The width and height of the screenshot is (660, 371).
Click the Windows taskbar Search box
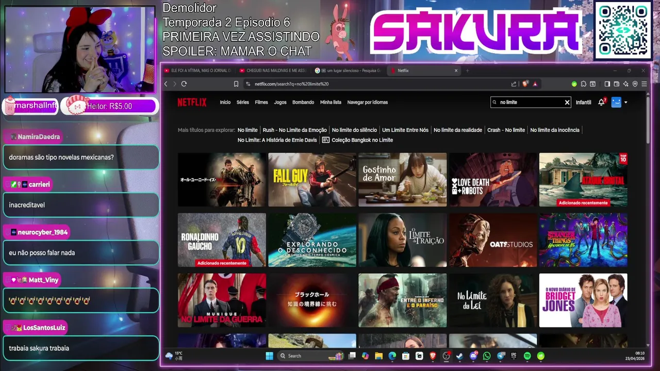pyautogui.click(x=311, y=356)
